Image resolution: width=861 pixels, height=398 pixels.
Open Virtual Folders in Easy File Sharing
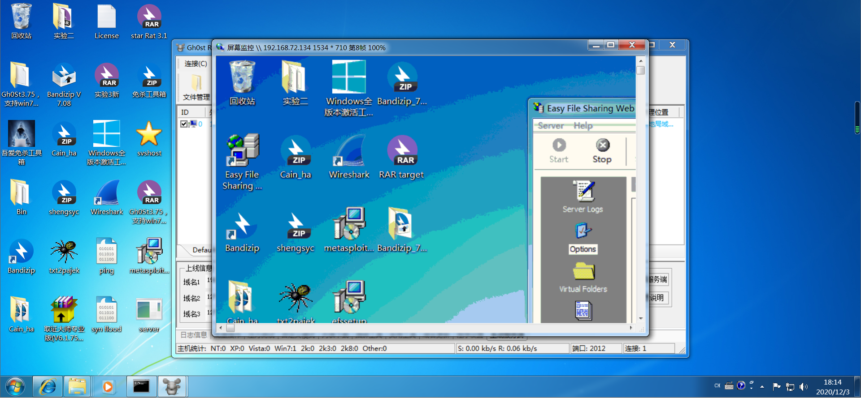pos(583,278)
